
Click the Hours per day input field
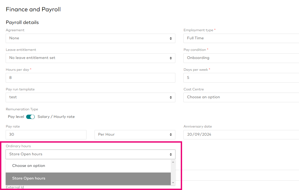[90, 78]
